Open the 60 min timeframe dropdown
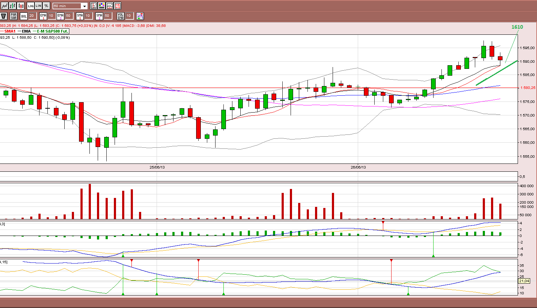 click(x=70, y=6)
